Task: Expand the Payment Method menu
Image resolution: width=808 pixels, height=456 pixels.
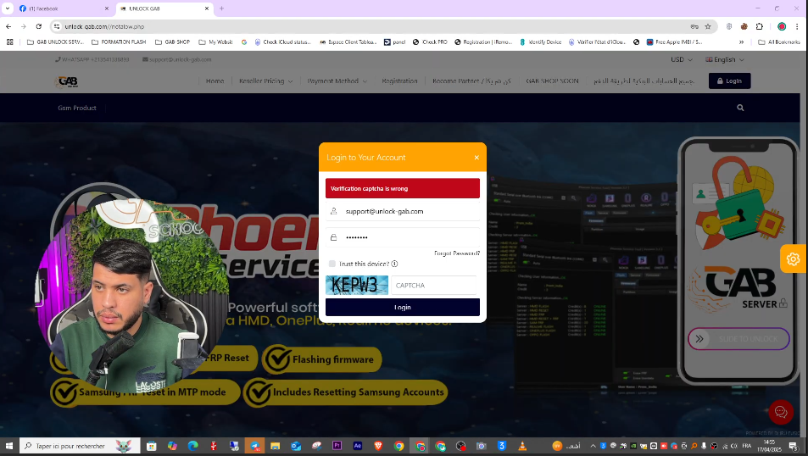Action: [337, 81]
